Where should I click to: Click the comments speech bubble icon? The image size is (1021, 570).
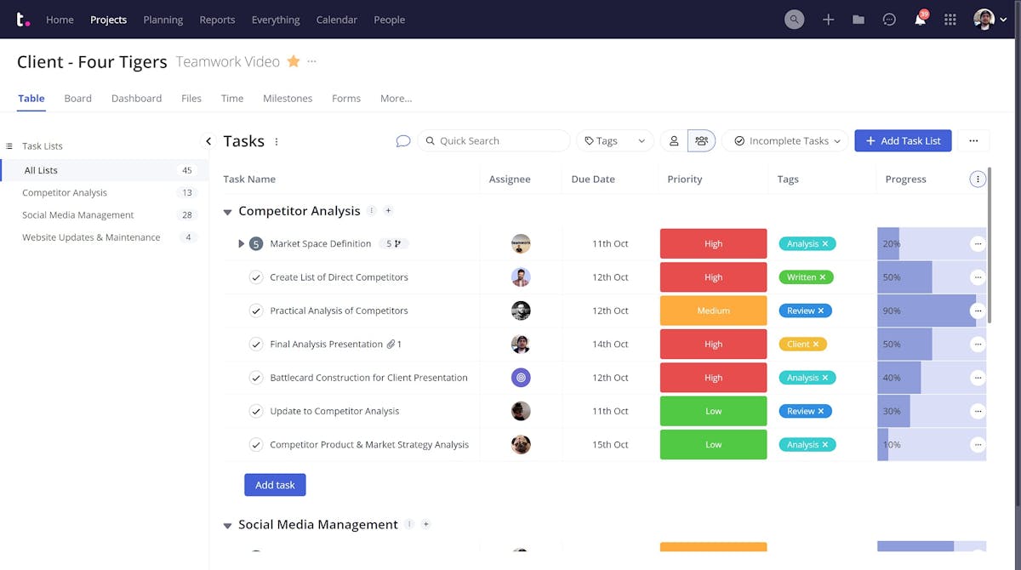[x=403, y=141]
